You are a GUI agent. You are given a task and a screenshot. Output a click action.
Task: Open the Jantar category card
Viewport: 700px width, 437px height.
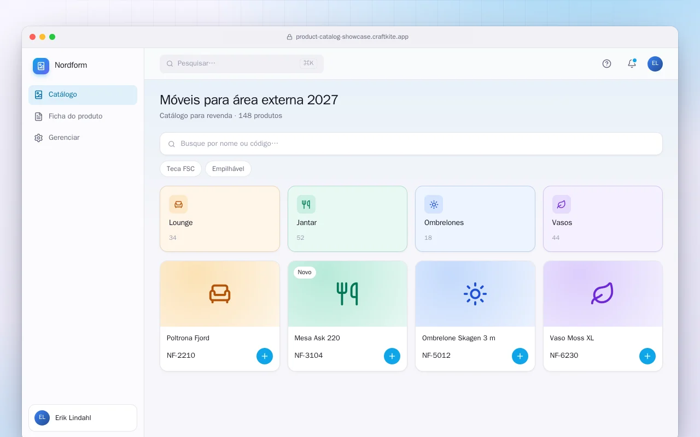click(347, 219)
